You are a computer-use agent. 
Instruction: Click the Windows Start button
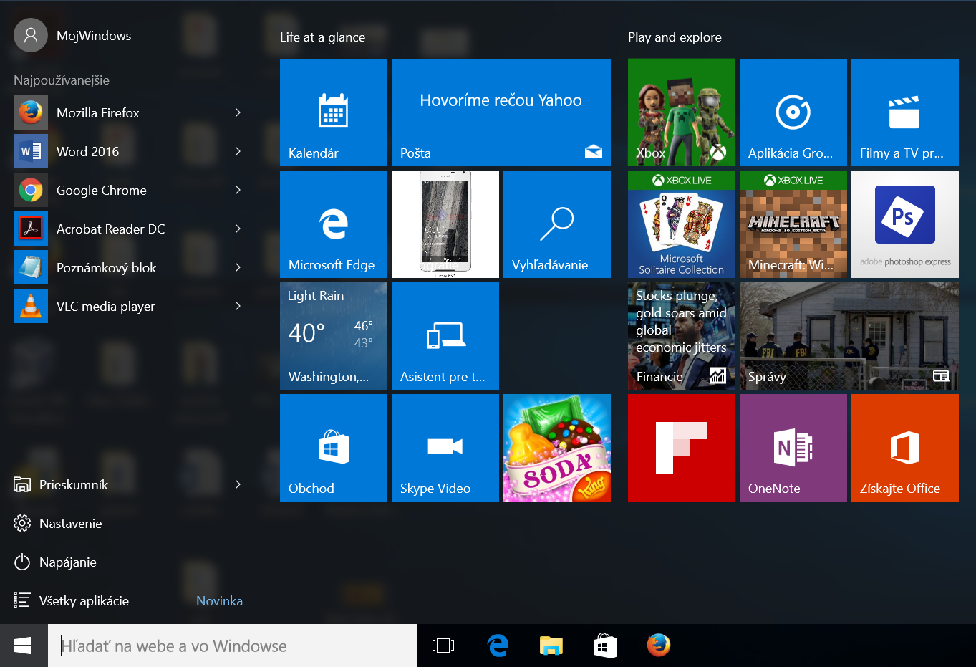coord(23,646)
